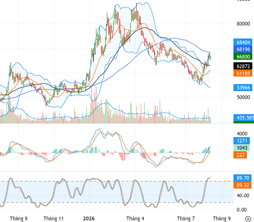
Task: Click the 1271 MACD line value label
Action: tap(241, 141)
